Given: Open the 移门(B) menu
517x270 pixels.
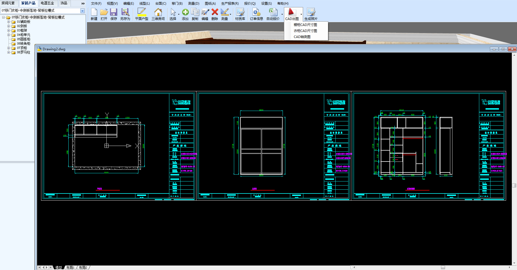Looking at the screenshot, I should click(177, 4).
